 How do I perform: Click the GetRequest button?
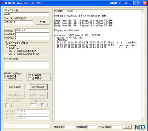coord(38,87)
